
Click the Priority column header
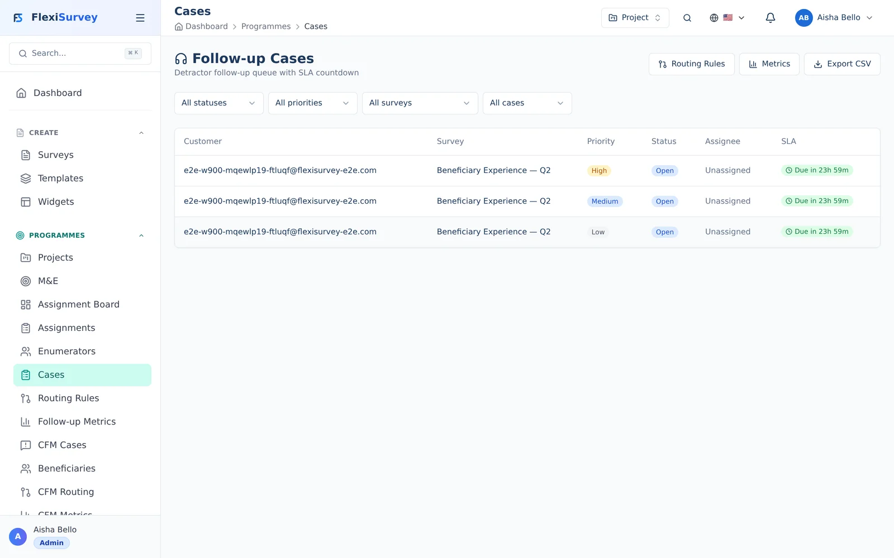click(601, 142)
